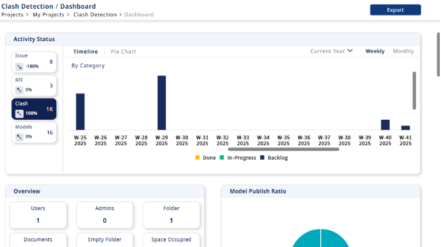Click the RFI trend arrow icon
Screen dimensions: 441x247
19,90
